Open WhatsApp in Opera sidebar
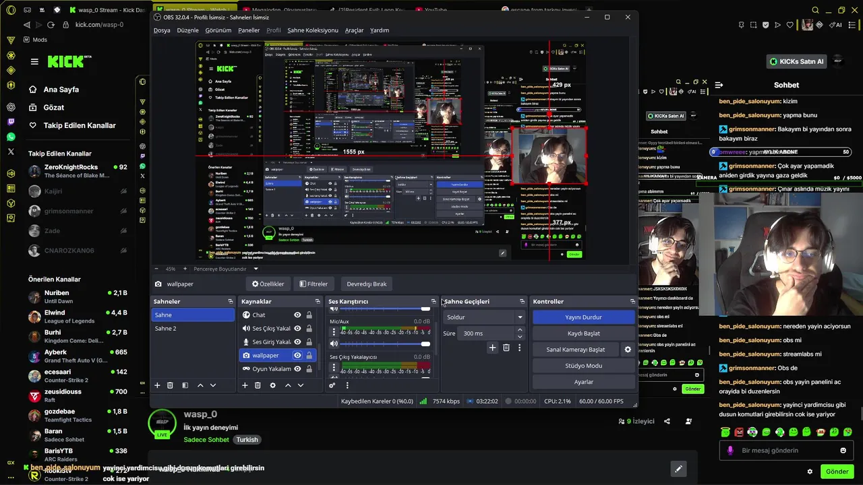The width and height of the screenshot is (863, 485). (11, 137)
